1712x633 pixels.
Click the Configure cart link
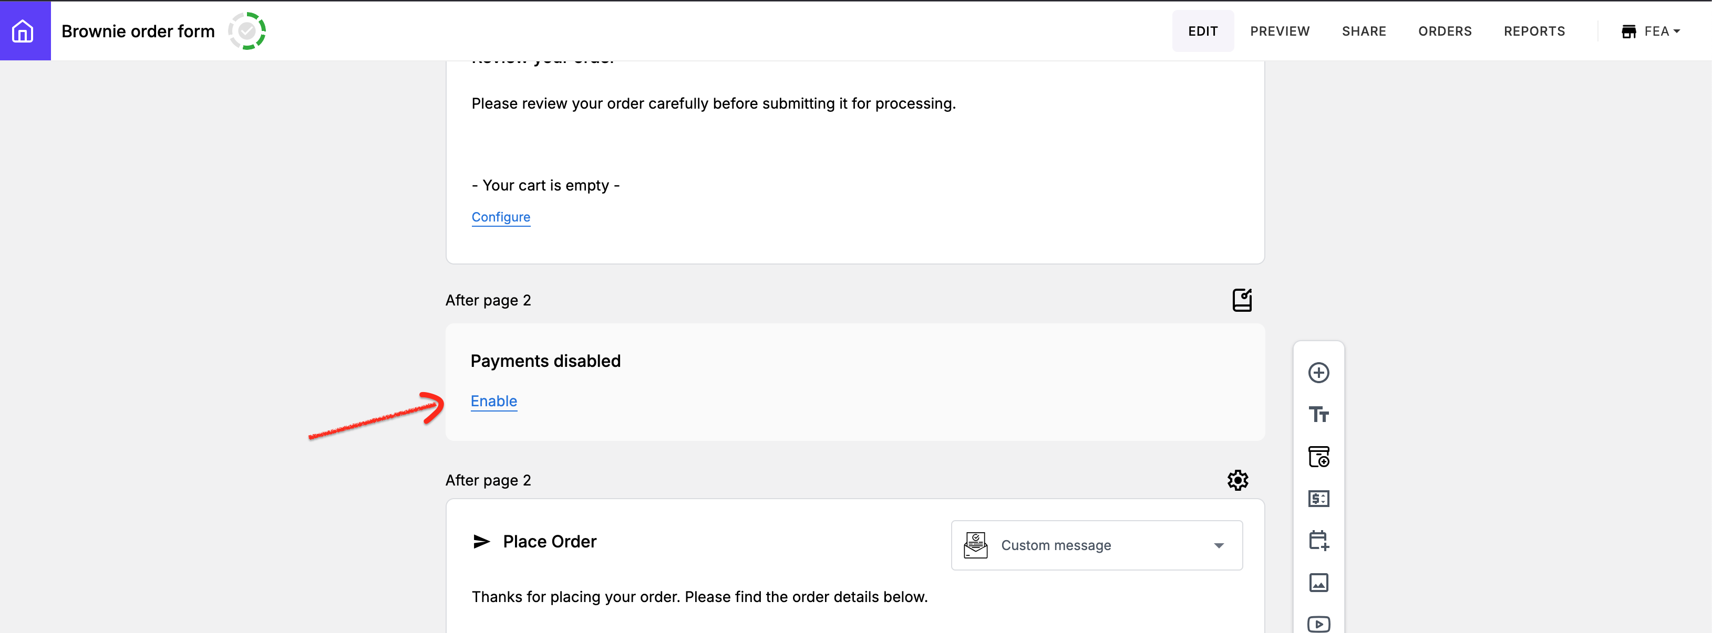pos(500,217)
